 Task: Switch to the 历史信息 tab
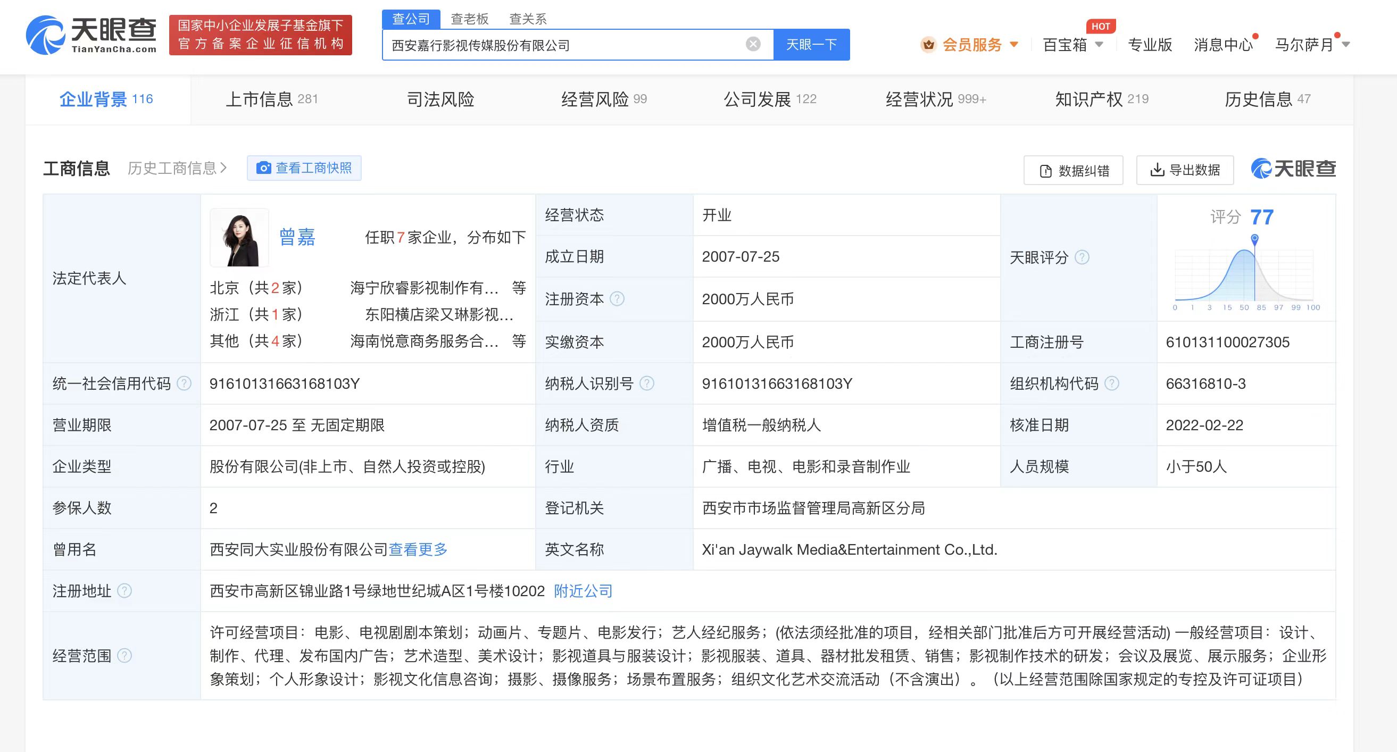click(x=1268, y=99)
